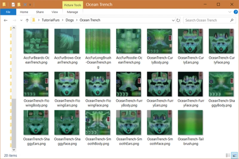Switch to Details view icon

pyautogui.click(x=228, y=155)
